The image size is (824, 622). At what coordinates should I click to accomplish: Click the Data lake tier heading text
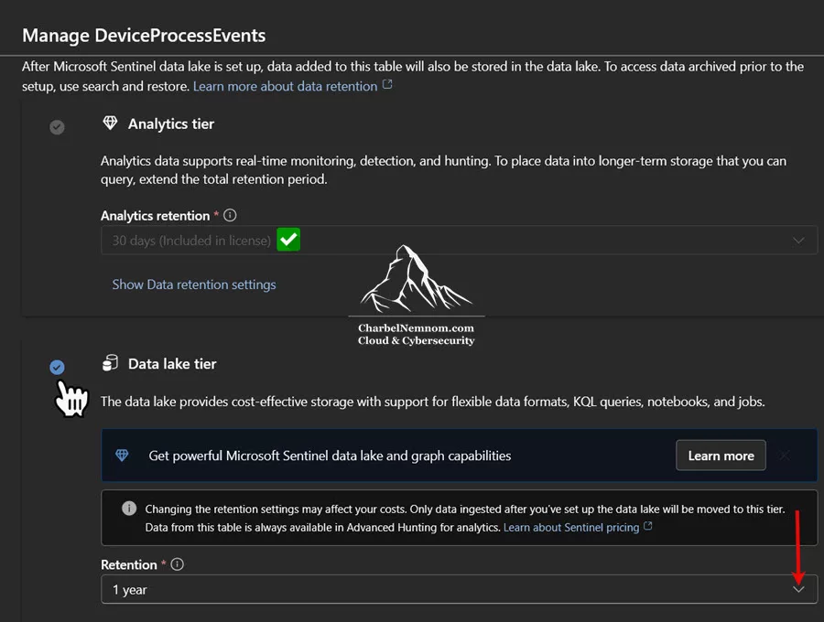[x=172, y=364]
